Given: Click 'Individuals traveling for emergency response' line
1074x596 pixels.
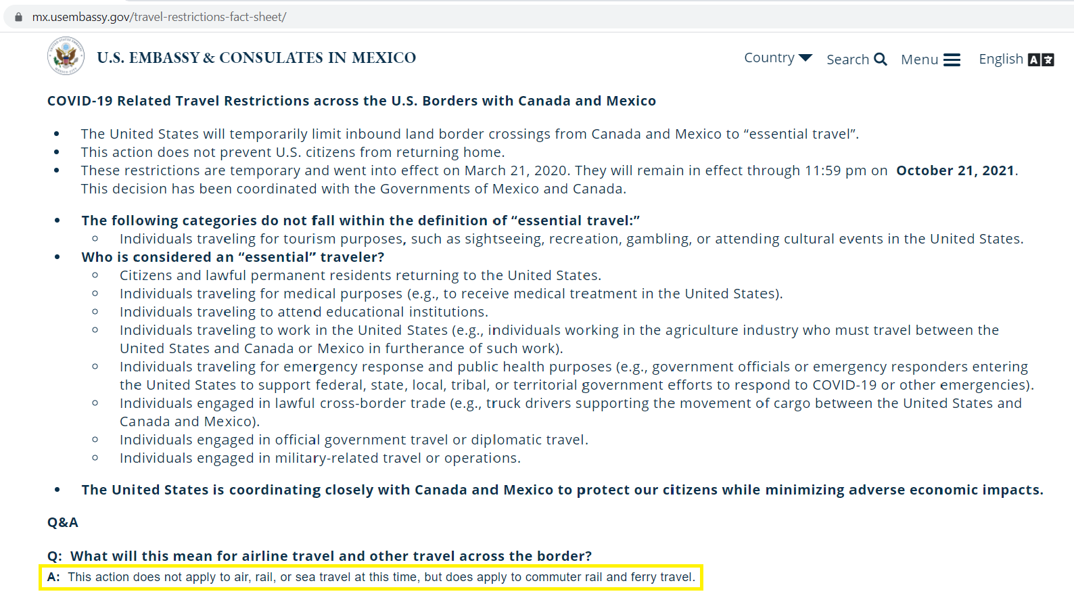Looking at the screenshot, I should 577,375.
